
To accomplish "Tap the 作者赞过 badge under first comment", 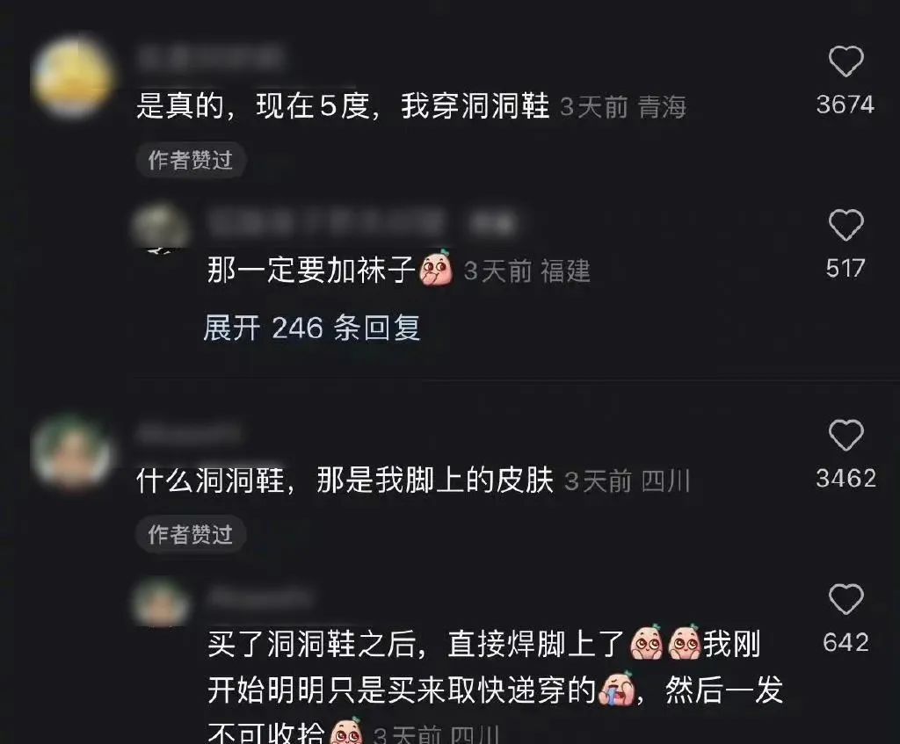I will click(191, 160).
